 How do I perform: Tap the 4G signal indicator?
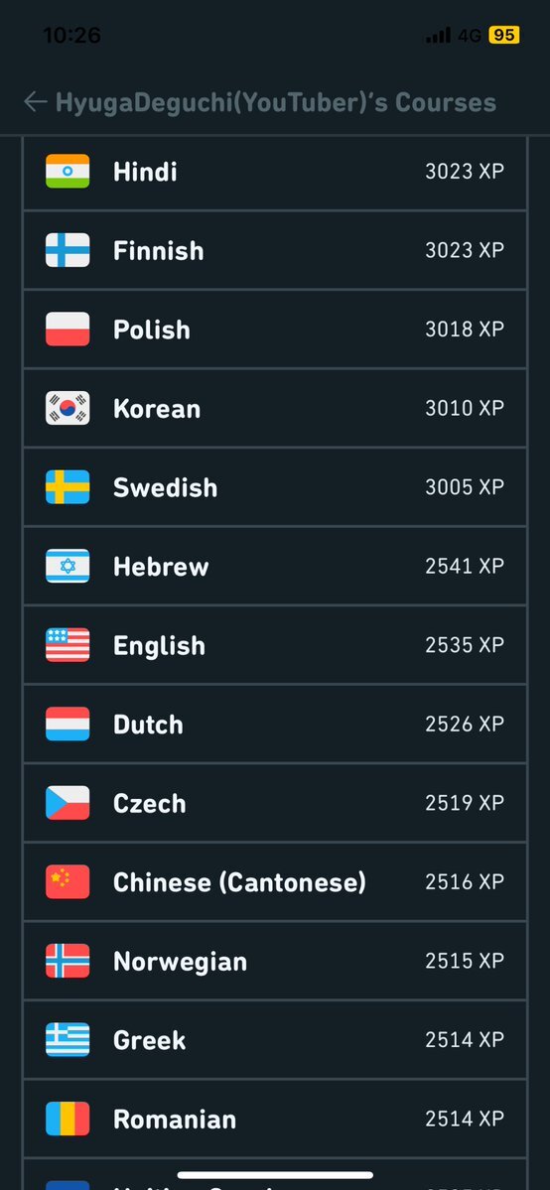tap(470, 36)
